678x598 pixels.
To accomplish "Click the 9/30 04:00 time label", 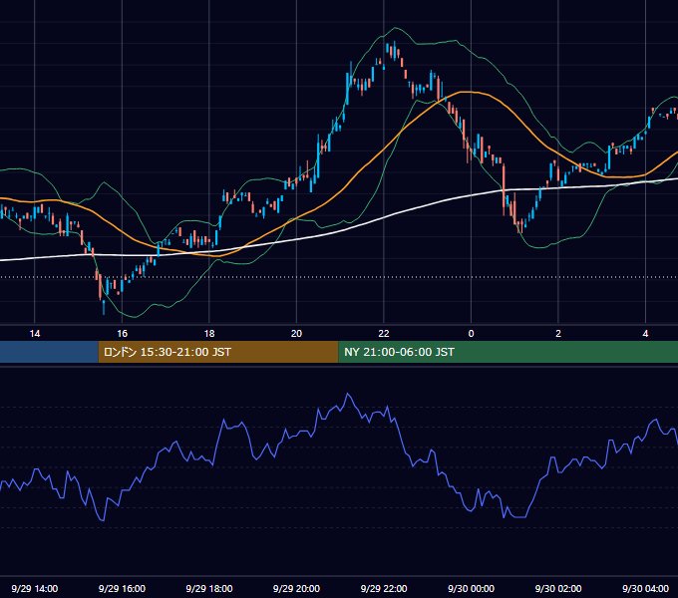I will pos(645,588).
